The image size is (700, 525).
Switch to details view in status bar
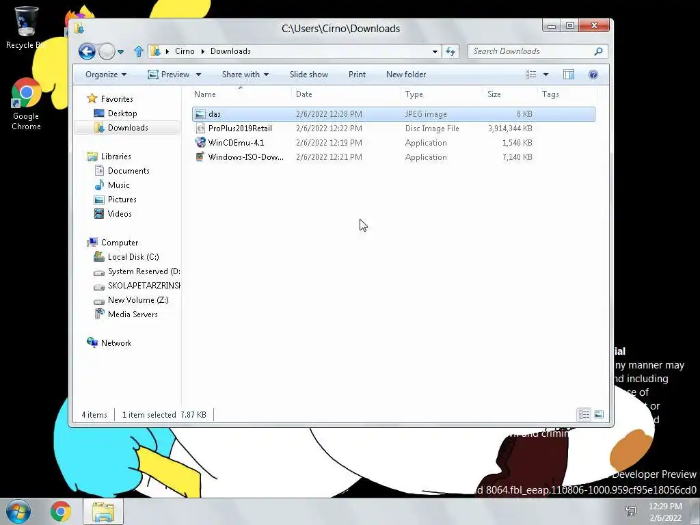point(584,415)
